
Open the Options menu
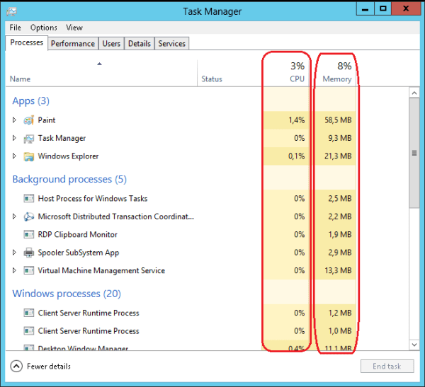click(43, 28)
